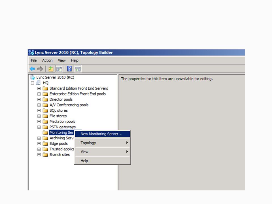Viewport: 272px width, 204px height.
Task: Click the Topology Builder title bar icon
Action: pos(31,52)
